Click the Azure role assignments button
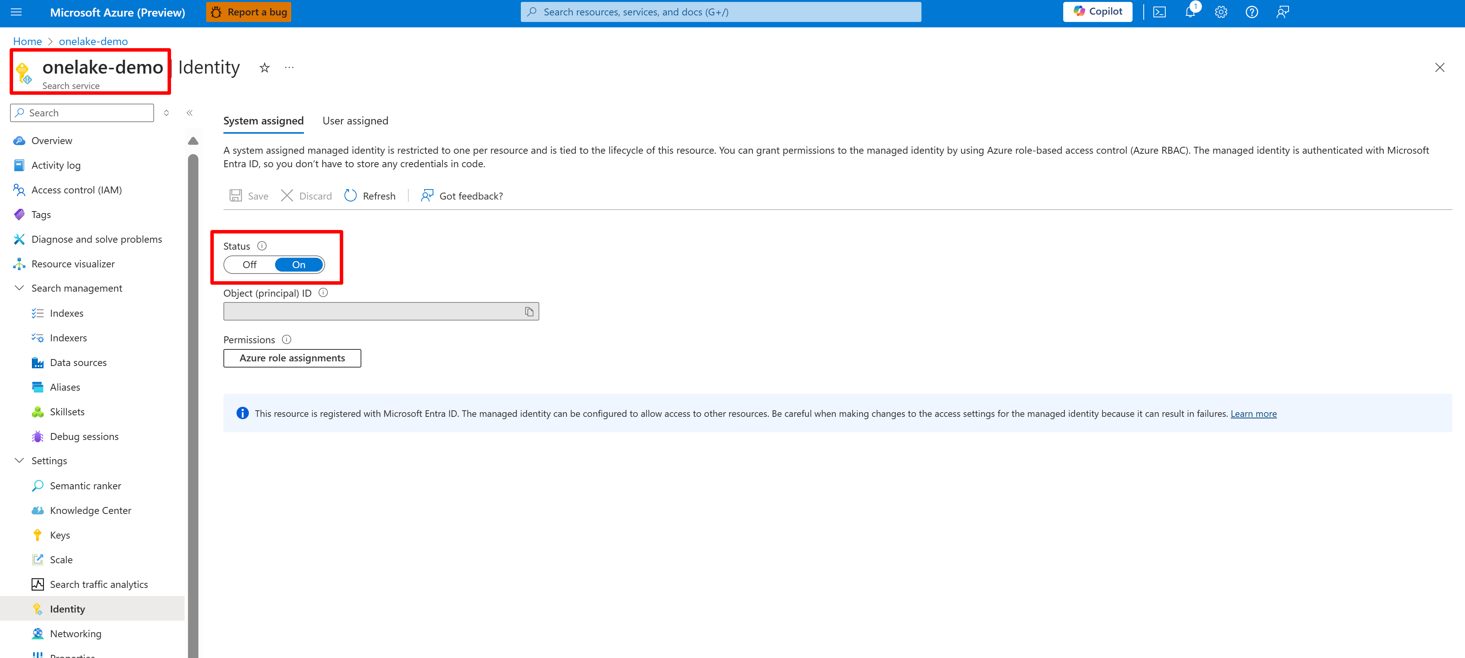Screen dimensions: 1465x658 [x=292, y=358]
